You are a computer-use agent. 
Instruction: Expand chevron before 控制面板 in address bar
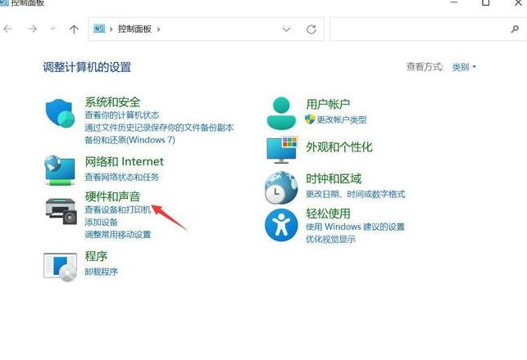pos(111,29)
